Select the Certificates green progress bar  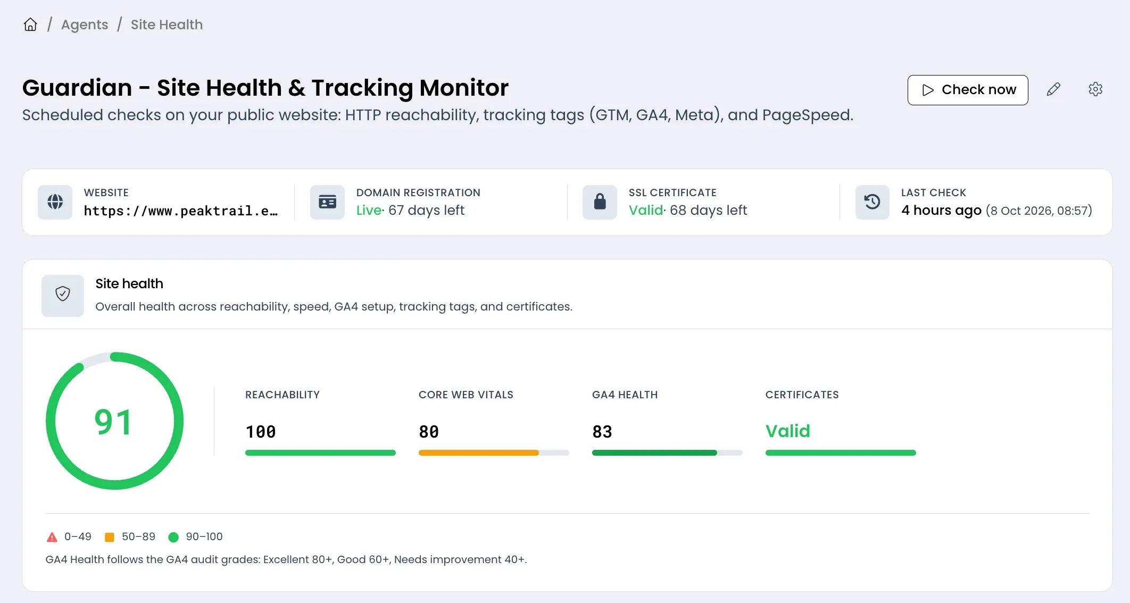click(x=841, y=453)
